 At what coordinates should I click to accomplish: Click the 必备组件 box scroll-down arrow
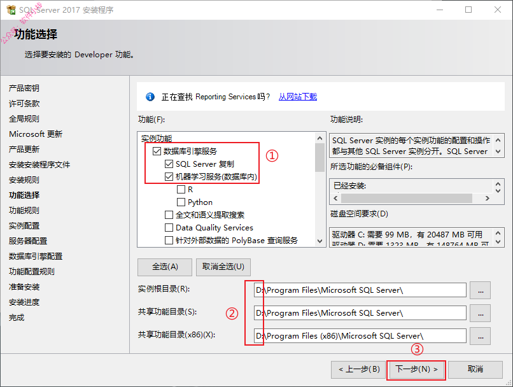click(498, 190)
